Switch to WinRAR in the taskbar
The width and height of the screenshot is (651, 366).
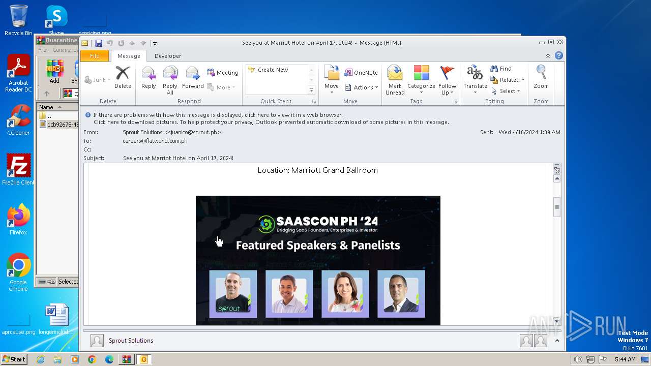pyautogui.click(x=126, y=359)
